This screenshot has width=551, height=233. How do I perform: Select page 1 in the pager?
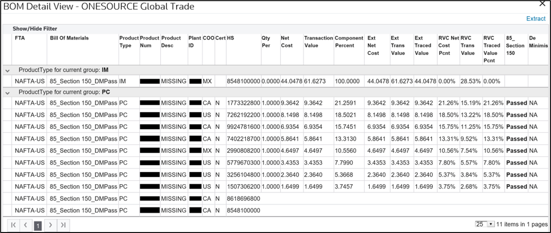pyautogui.click(x=38, y=225)
